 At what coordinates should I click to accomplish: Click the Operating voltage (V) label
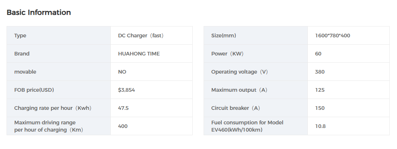click(239, 72)
